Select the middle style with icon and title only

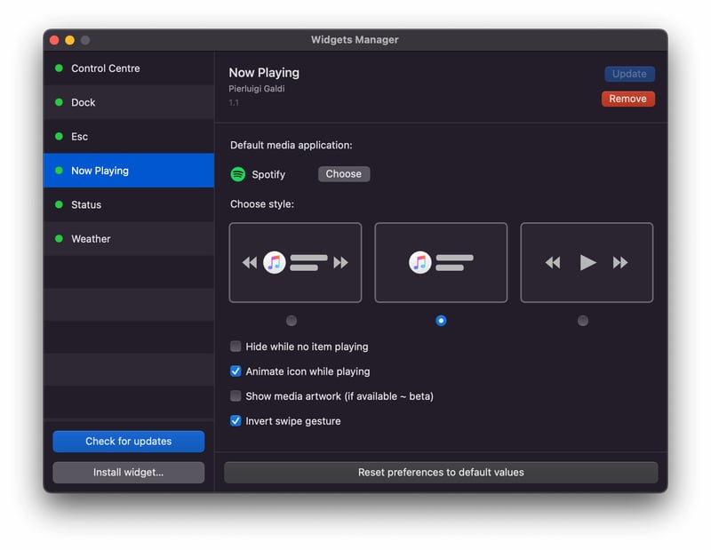[441, 262]
